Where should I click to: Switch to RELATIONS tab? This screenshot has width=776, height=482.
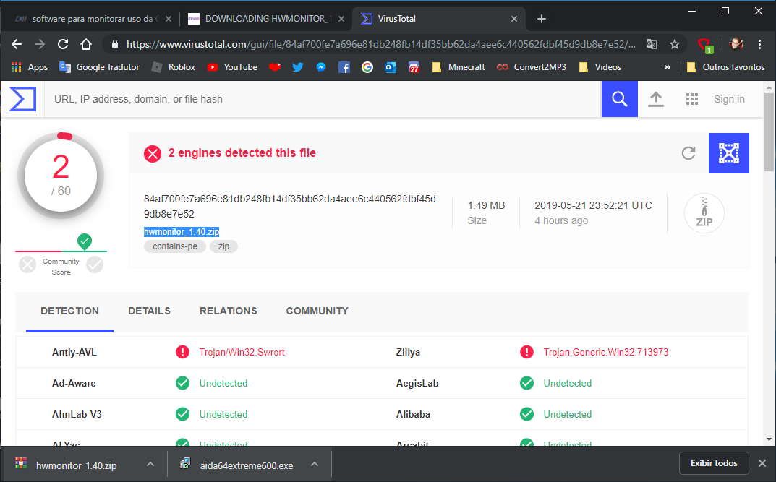pos(228,311)
